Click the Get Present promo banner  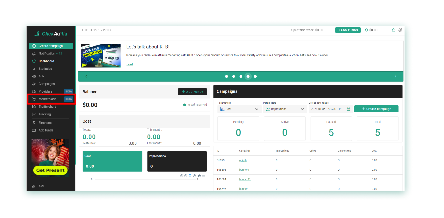click(51, 157)
